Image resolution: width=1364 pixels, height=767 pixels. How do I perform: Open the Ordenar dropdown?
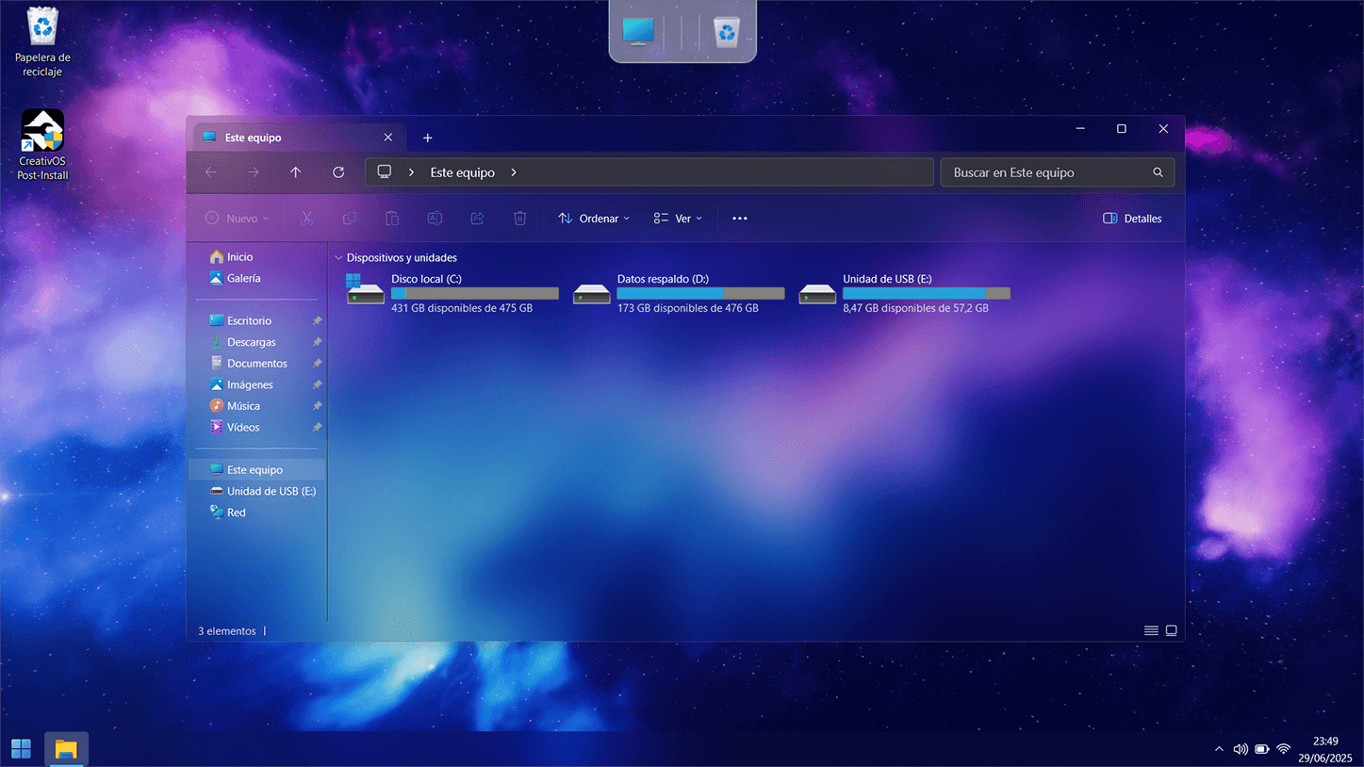[x=594, y=219]
